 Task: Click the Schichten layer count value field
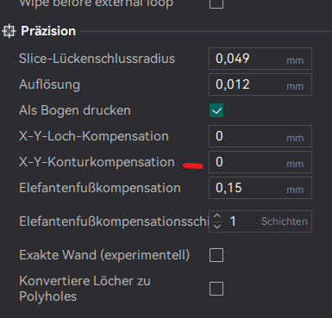point(267,221)
